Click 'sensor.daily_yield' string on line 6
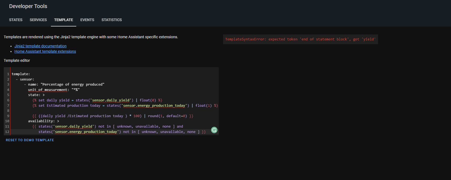Viewport: 451px width, 180px height. [111, 100]
